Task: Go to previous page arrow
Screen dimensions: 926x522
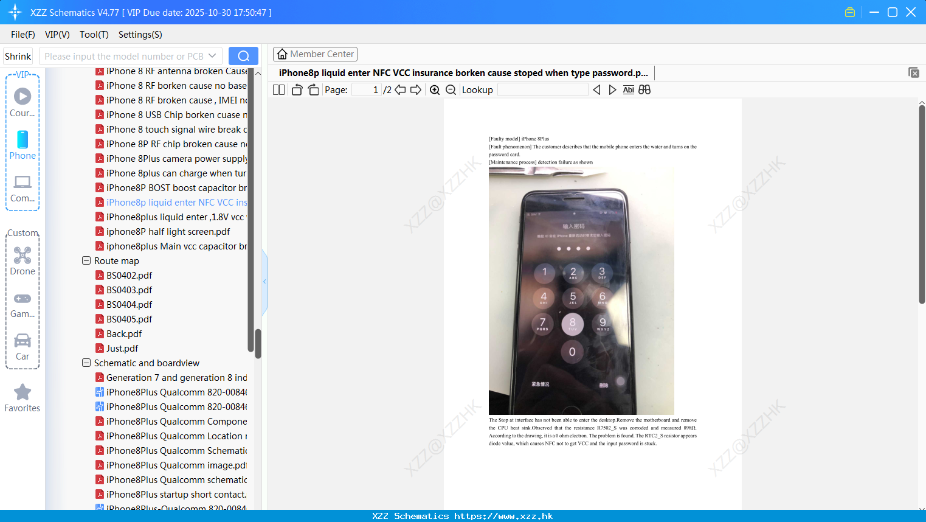Action: 400,90
